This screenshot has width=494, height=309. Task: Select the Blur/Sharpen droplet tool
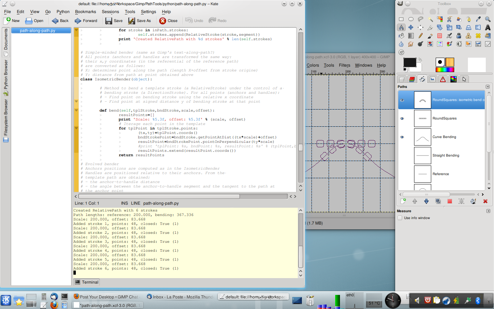pyautogui.click(x=401, y=44)
